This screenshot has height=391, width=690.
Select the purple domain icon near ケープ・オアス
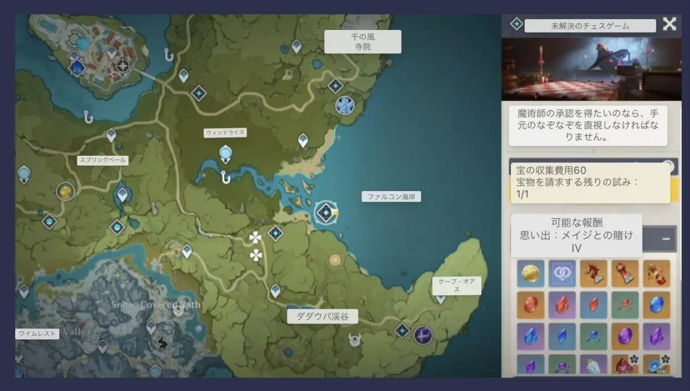click(423, 335)
